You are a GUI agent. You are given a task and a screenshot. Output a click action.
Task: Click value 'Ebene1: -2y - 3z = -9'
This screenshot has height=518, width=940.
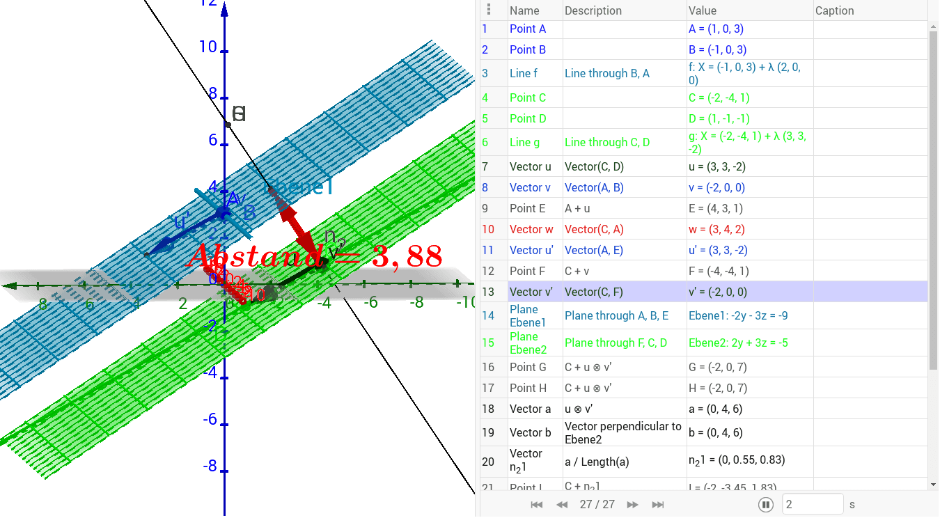738,315
